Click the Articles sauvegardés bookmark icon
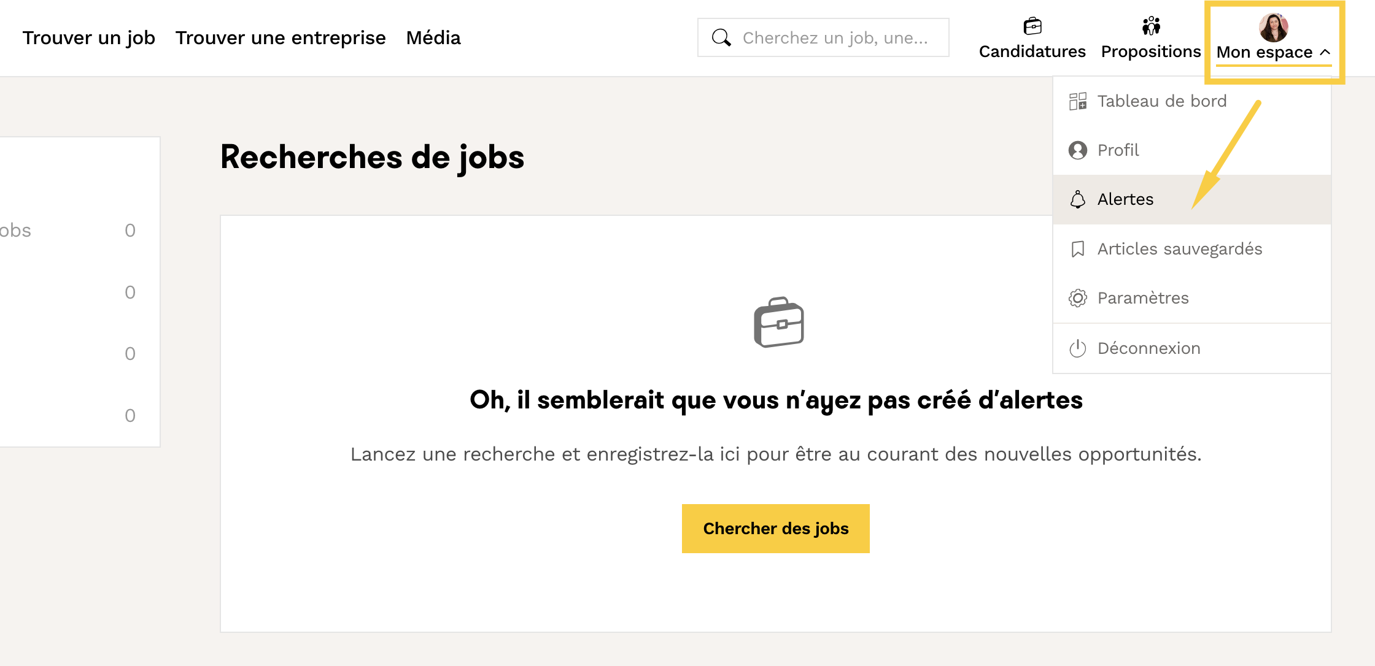Viewport: 1375px width, 666px height. click(1078, 249)
